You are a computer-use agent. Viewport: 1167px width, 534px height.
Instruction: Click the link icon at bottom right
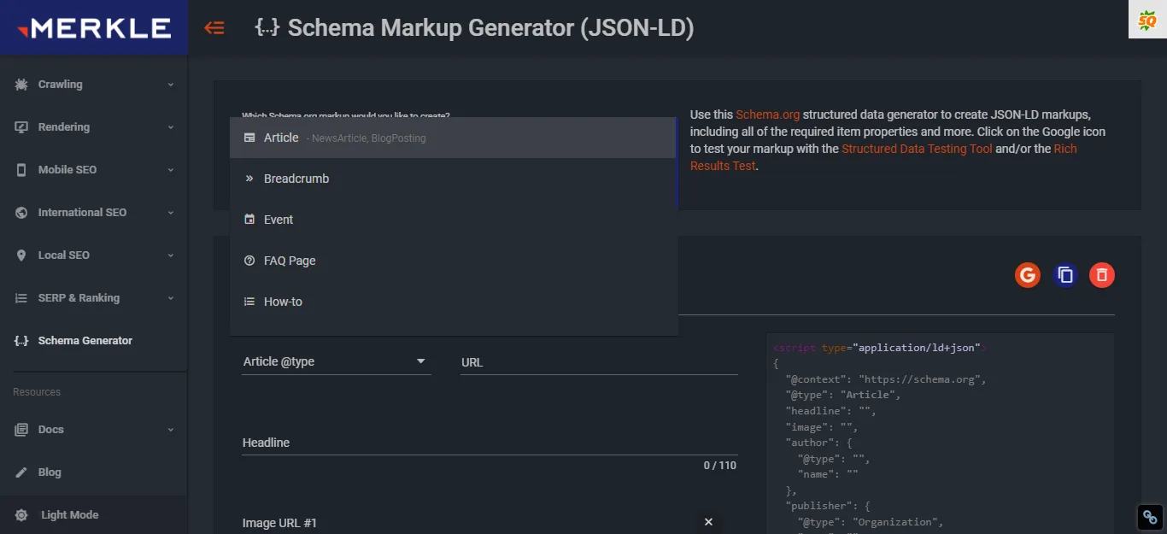click(x=1149, y=516)
